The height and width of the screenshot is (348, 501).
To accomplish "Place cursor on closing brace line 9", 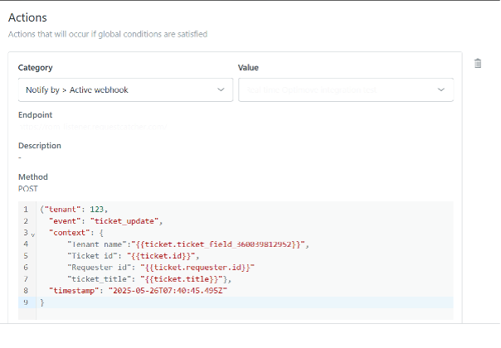I will coord(42,302).
